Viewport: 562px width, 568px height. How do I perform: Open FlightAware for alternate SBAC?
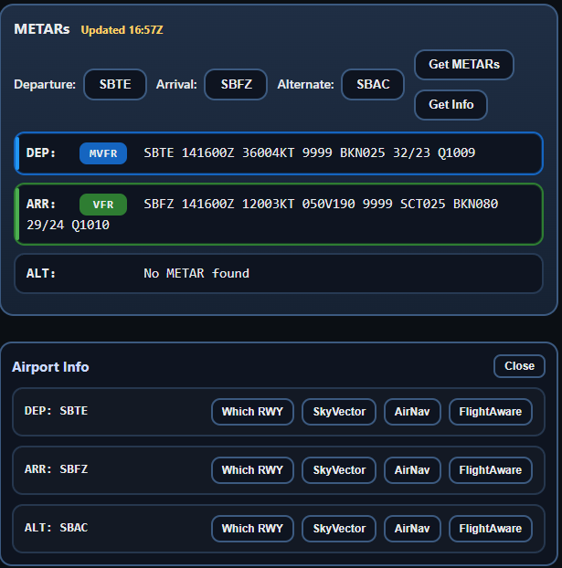click(490, 529)
